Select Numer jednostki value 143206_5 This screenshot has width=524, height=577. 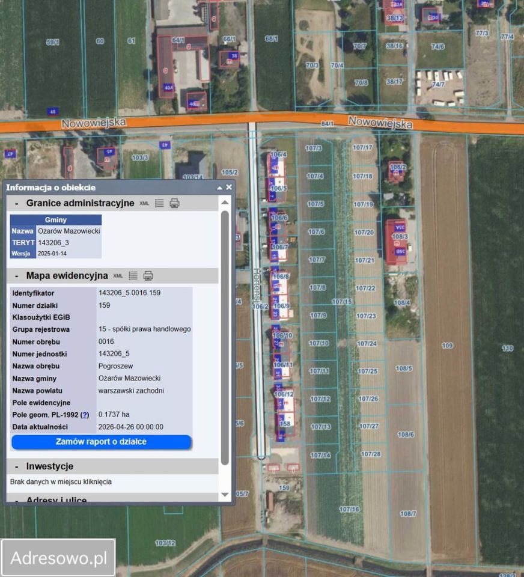click(114, 353)
